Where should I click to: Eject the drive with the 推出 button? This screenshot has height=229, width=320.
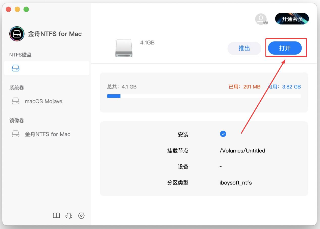point(244,48)
